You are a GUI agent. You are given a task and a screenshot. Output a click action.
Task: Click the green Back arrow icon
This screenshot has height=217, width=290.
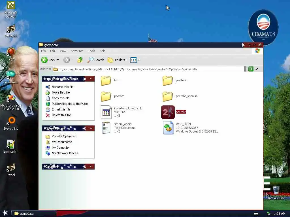(x=44, y=60)
